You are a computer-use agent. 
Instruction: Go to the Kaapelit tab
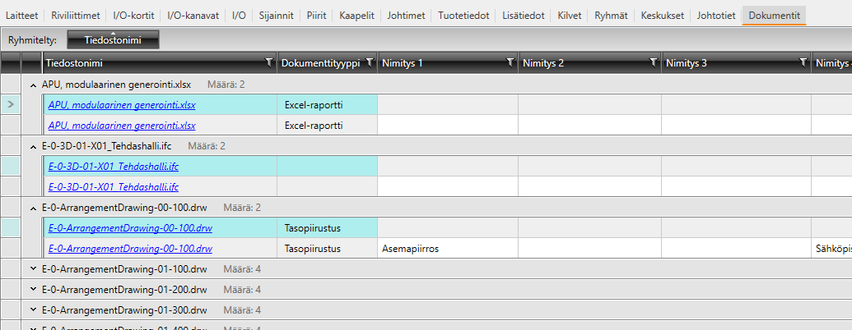click(x=356, y=16)
